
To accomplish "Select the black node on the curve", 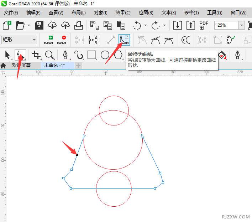I will tap(77, 155).
